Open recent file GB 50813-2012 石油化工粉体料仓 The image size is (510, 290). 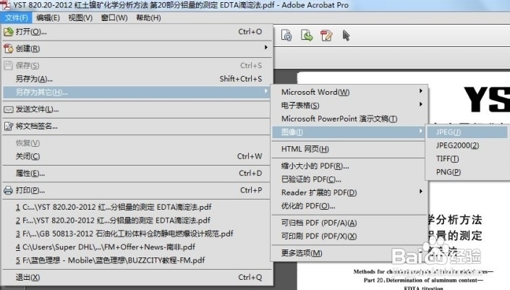(124, 234)
